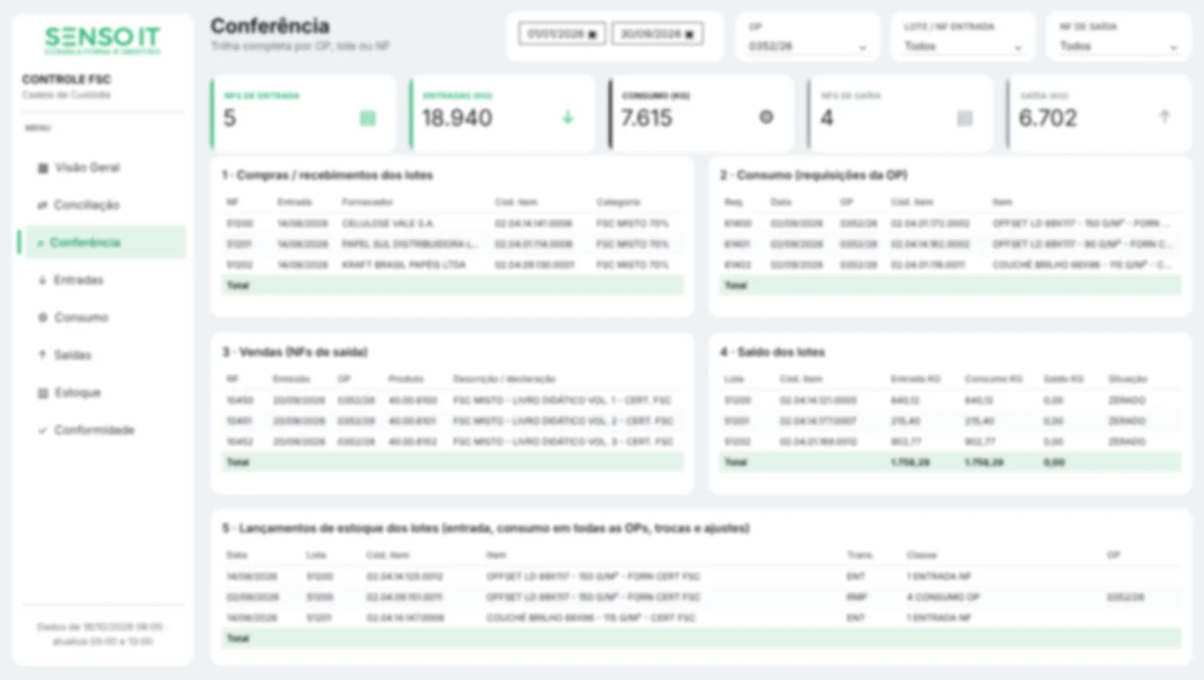This screenshot has width=1204, height=680.
Task: Click the 18.940 entradas value
Action: 457,118
